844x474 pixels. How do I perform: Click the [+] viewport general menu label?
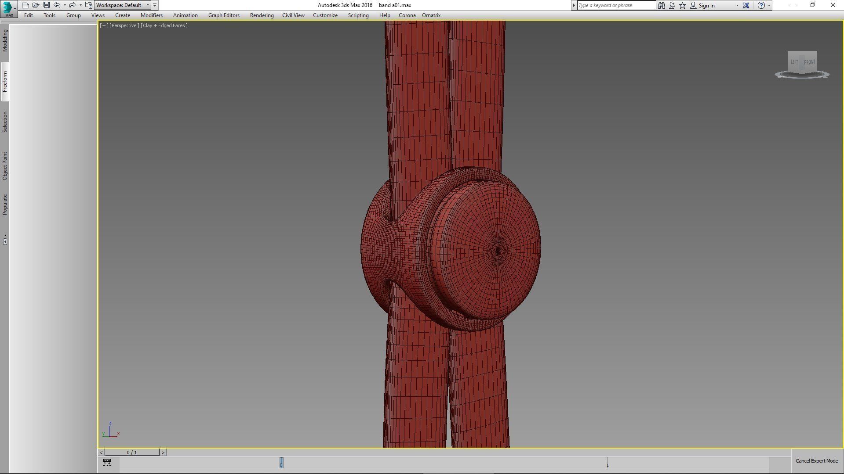(x=104, y=25)
